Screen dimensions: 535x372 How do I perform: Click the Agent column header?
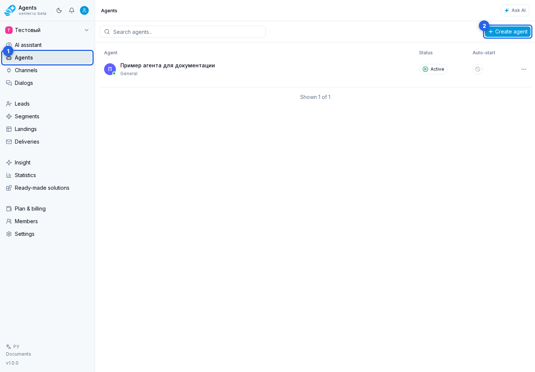[111, 53]
